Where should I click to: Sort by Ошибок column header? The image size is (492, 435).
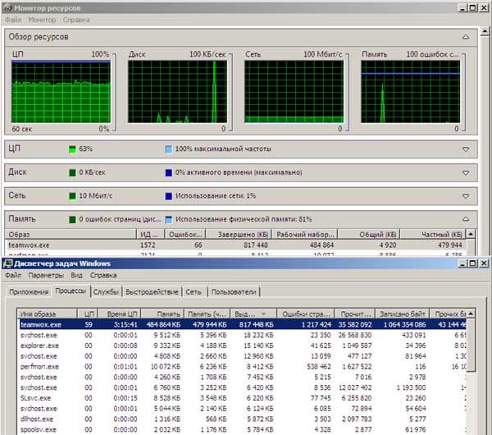pos(185,234)
